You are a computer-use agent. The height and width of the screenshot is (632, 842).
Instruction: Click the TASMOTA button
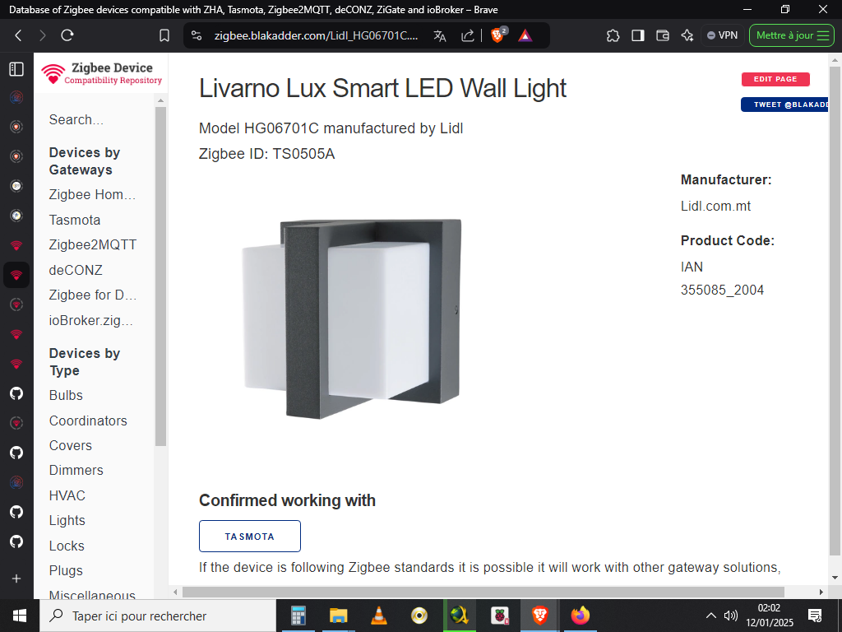pyautogui.click(x=250, y=536)
